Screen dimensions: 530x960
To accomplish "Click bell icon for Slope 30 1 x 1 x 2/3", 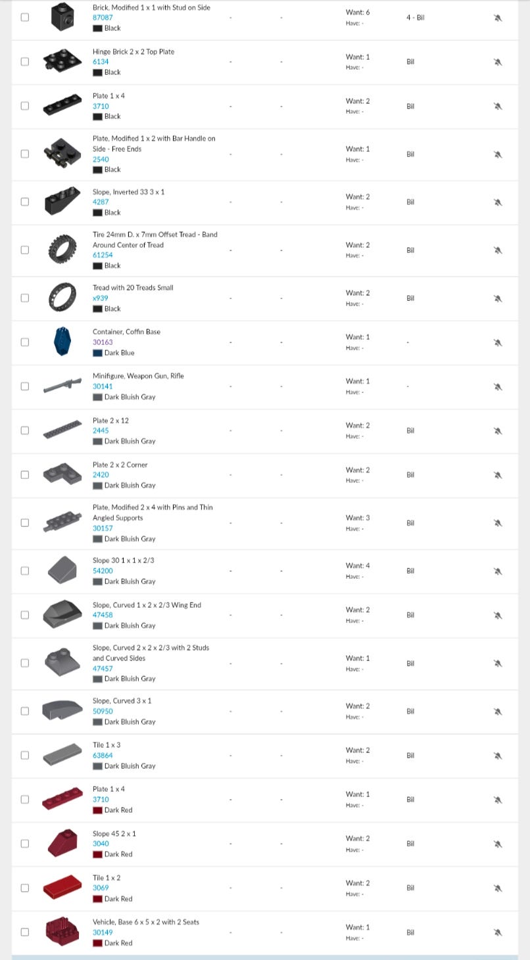I will 498,571.
